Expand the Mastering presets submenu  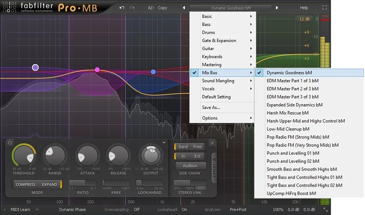pyautogui.click(x=223, y=65)
